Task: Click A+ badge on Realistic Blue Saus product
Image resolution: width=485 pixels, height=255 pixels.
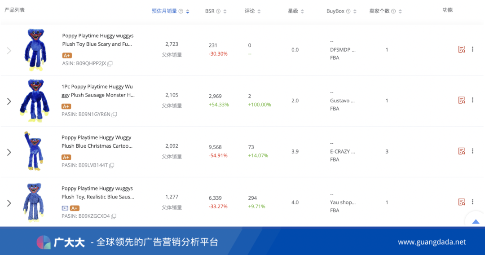Action: pyautogui.click(x=75, y=208)
